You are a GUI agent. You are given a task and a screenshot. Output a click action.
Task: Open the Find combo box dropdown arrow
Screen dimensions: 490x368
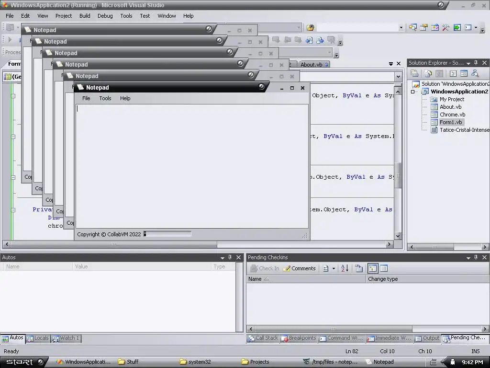pos(401,27)
